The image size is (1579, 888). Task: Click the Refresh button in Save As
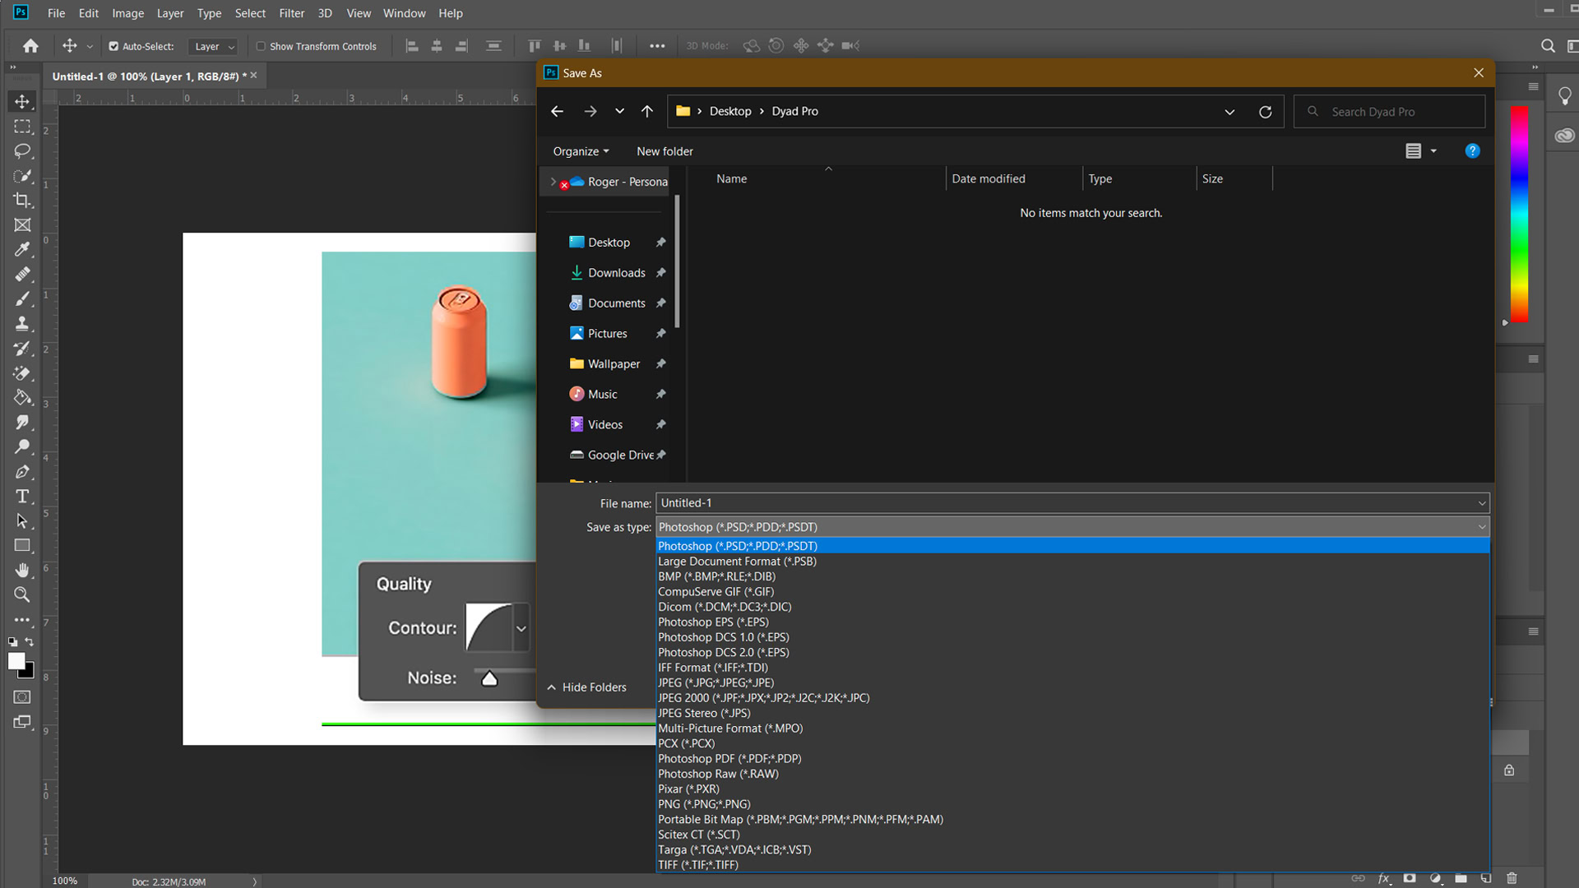point(1265,112)
